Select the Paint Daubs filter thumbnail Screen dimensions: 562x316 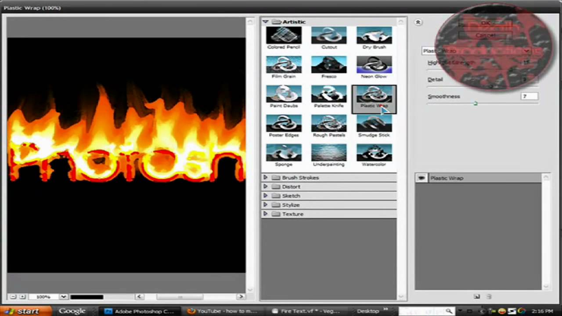(x=284, y=97)
